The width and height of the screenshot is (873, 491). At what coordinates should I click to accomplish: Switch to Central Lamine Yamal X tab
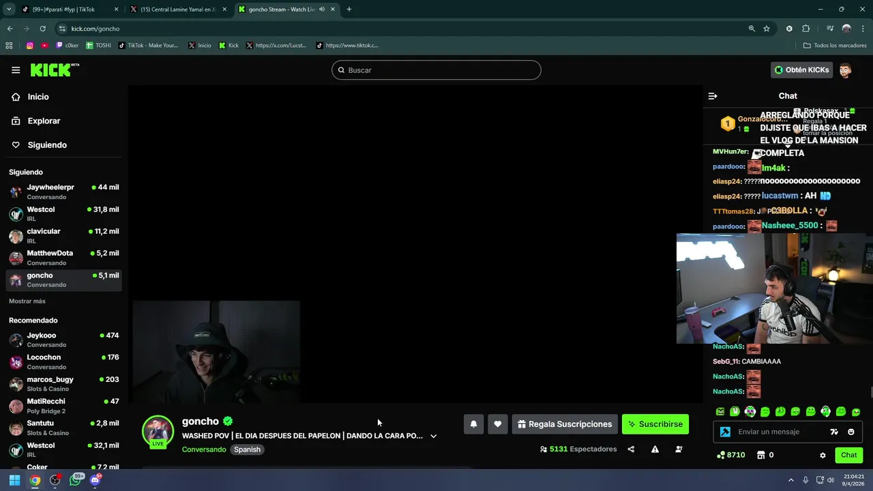click(179, 10)
